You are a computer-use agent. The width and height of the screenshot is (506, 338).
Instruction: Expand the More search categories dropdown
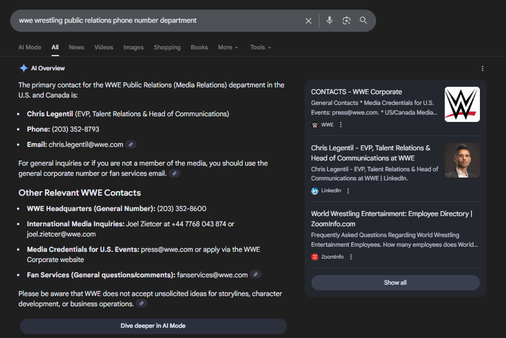228,48
